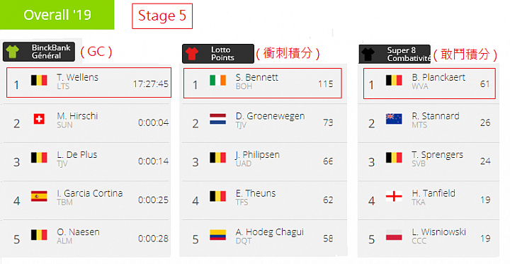
Task: Click the Colombian flag beside A. Hodeg Chagui
Action: click(218, 235)
